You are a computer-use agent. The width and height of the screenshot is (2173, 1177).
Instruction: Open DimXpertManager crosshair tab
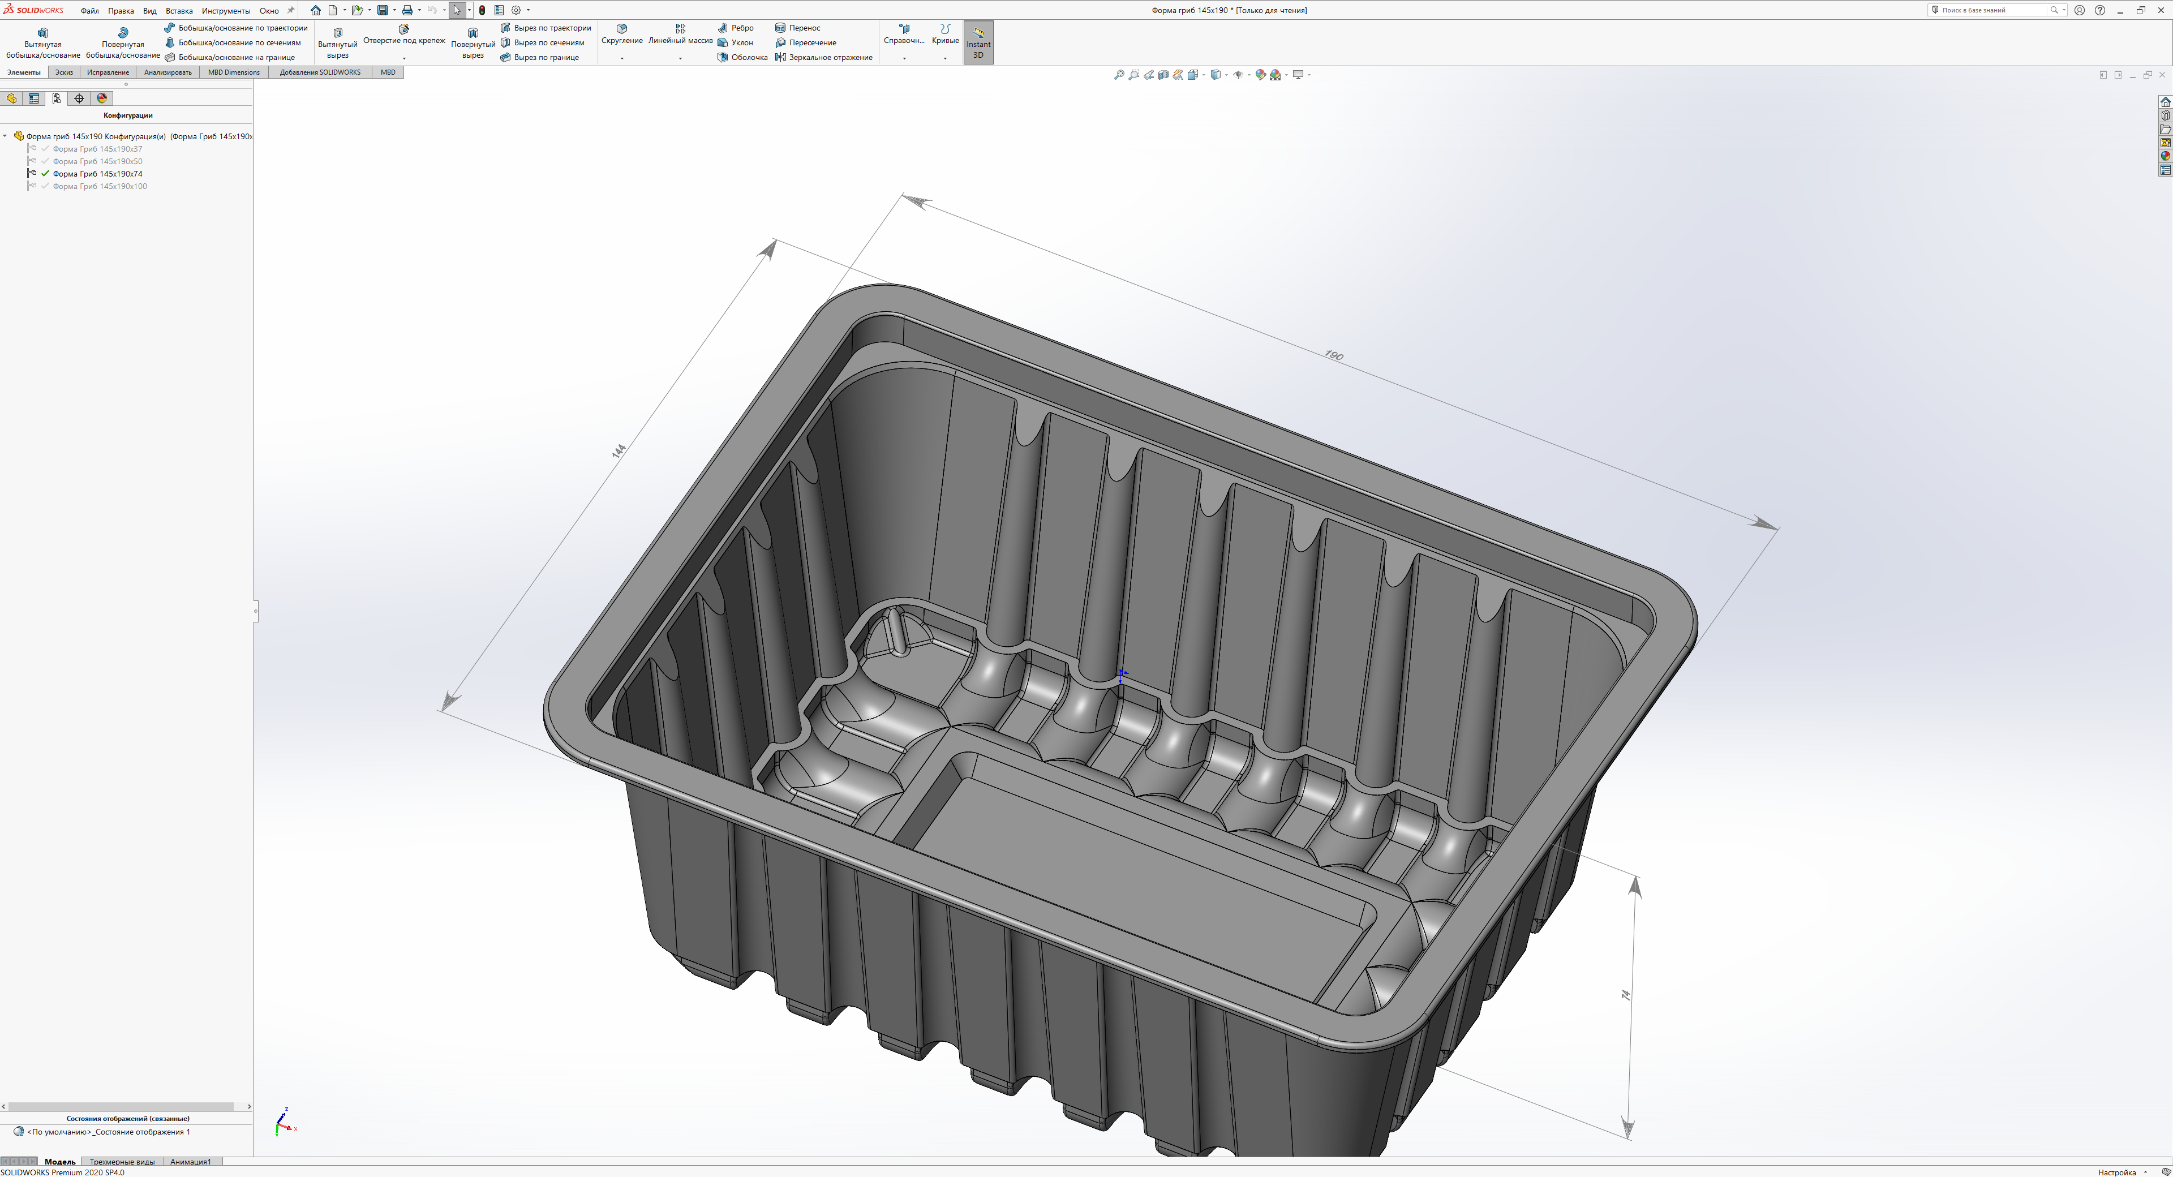tap(79, 98)
